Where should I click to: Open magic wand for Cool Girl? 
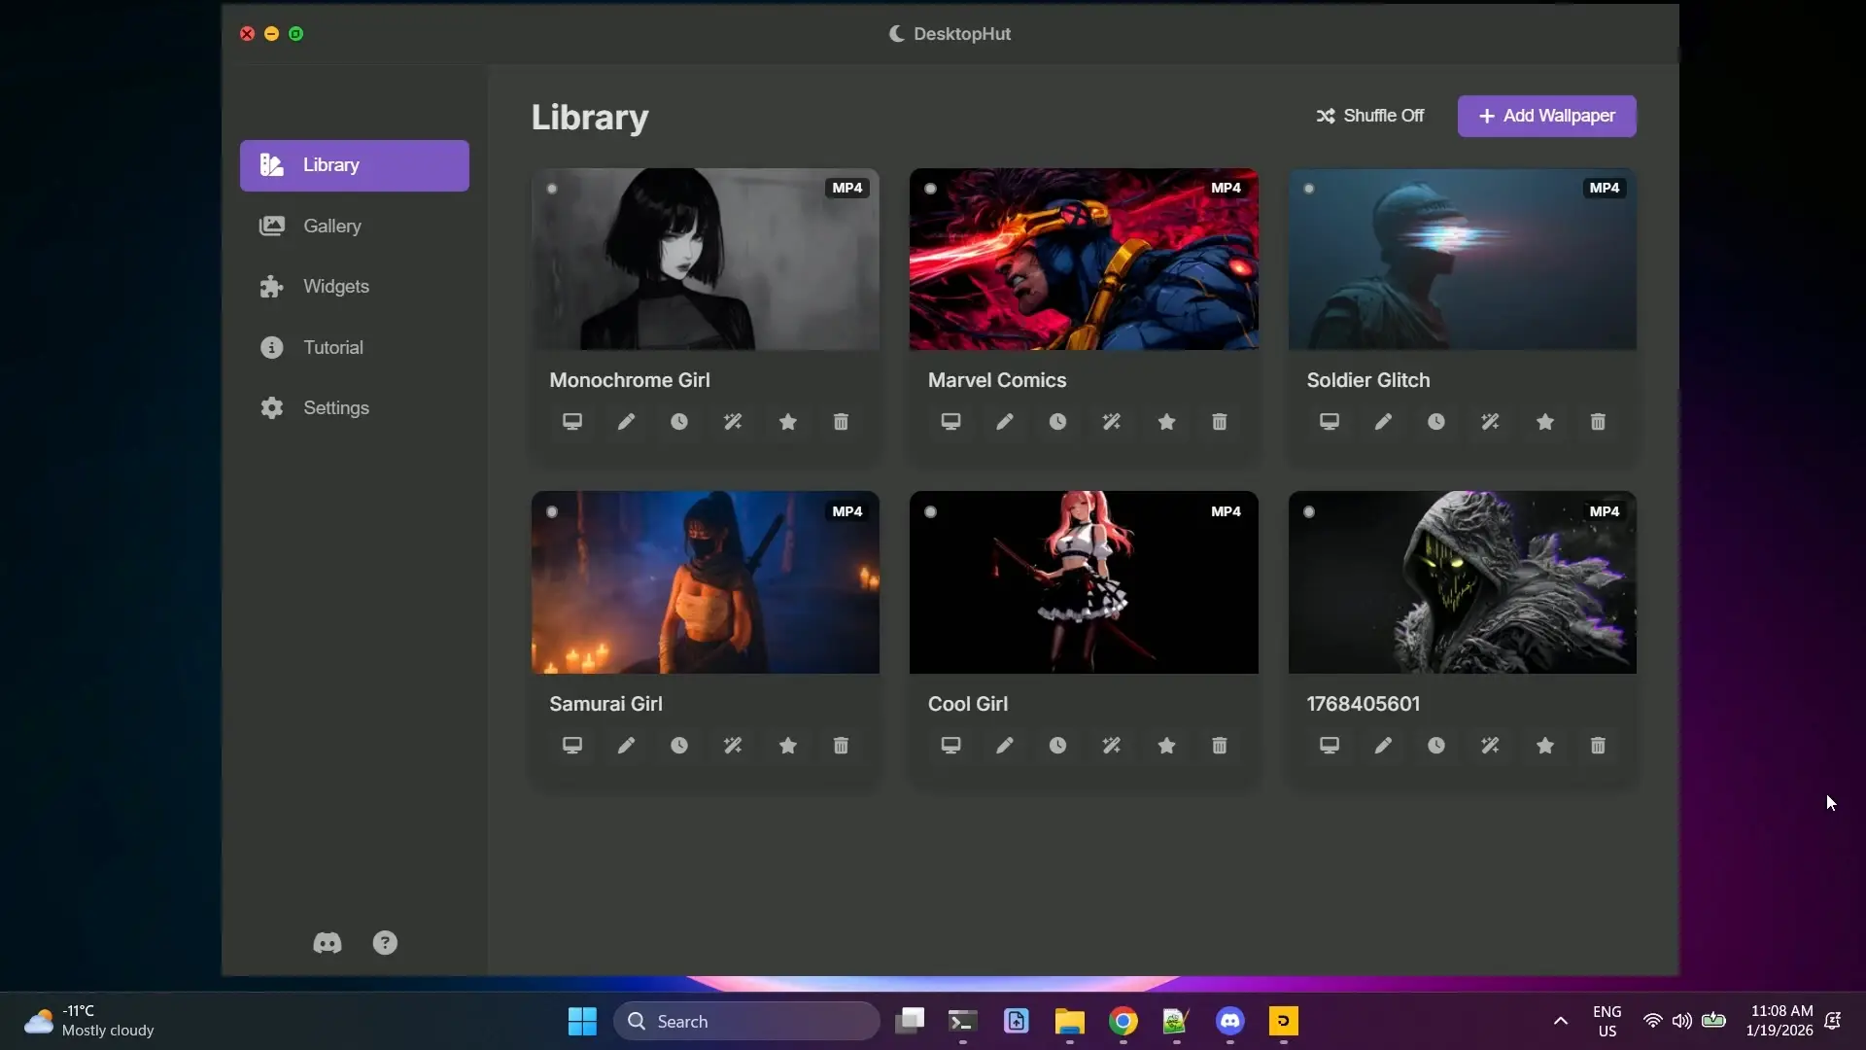[x=1112, y=746]
